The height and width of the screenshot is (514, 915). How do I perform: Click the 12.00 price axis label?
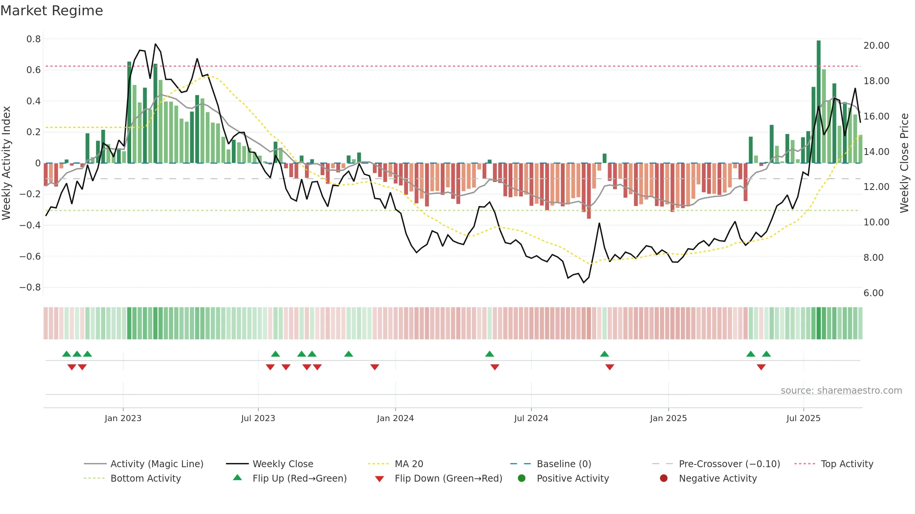[876, 187]
